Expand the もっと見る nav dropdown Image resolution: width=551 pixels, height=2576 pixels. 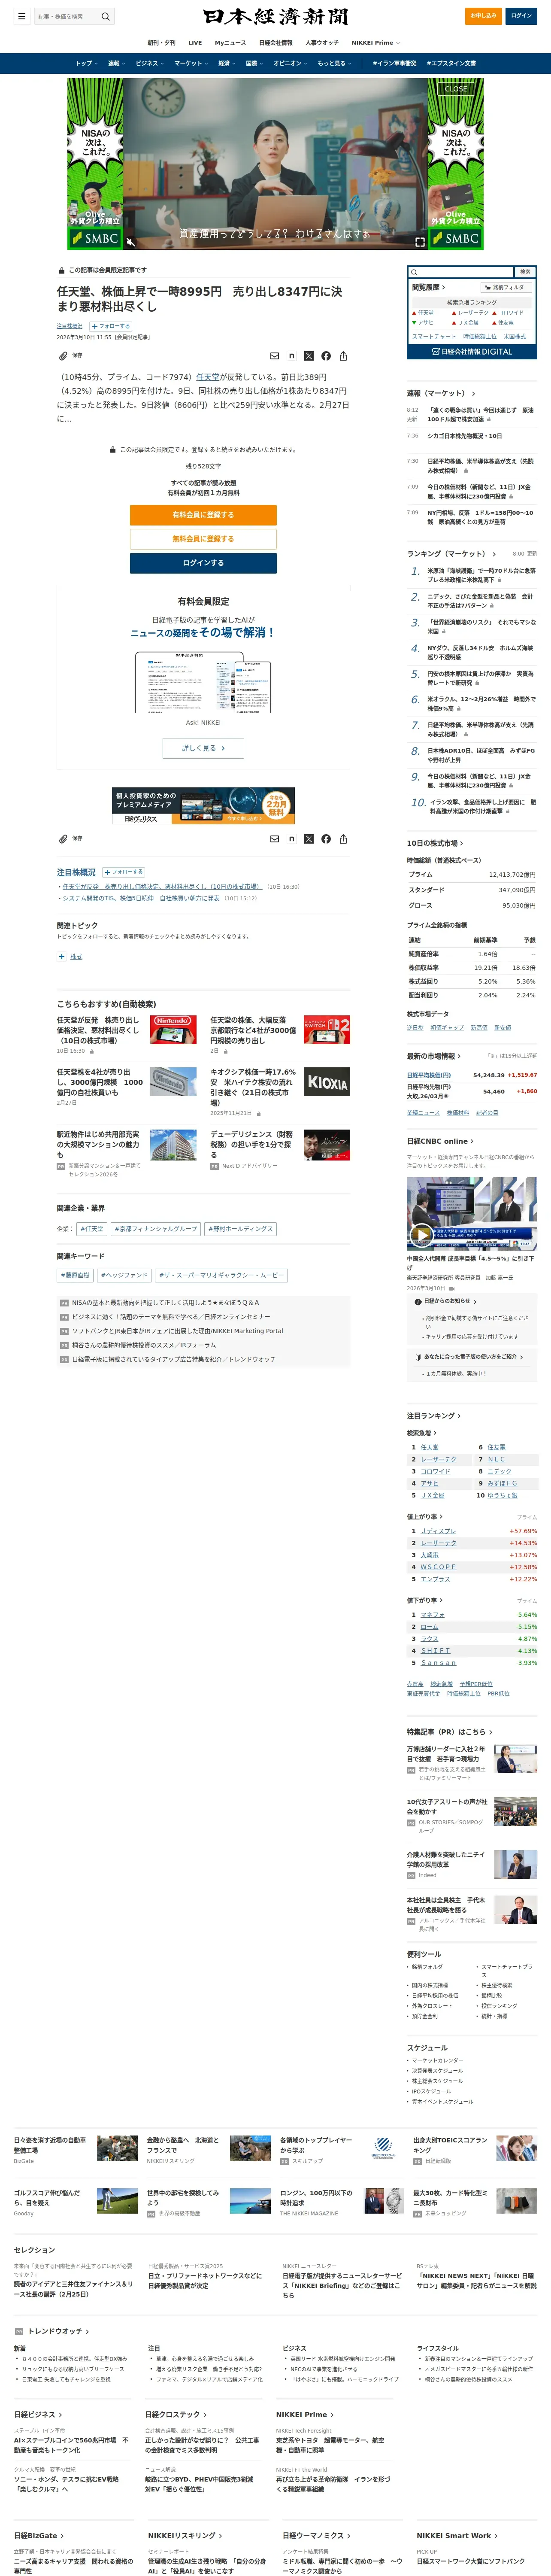pyautogui.click(x=335, y=63)
